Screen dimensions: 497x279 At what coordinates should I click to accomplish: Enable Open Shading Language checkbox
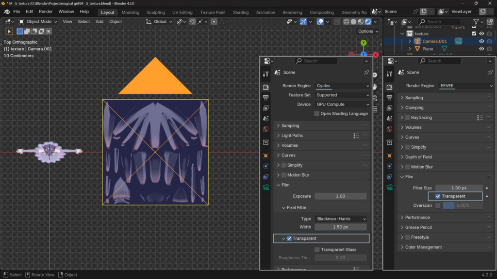(x=317, y=114)
